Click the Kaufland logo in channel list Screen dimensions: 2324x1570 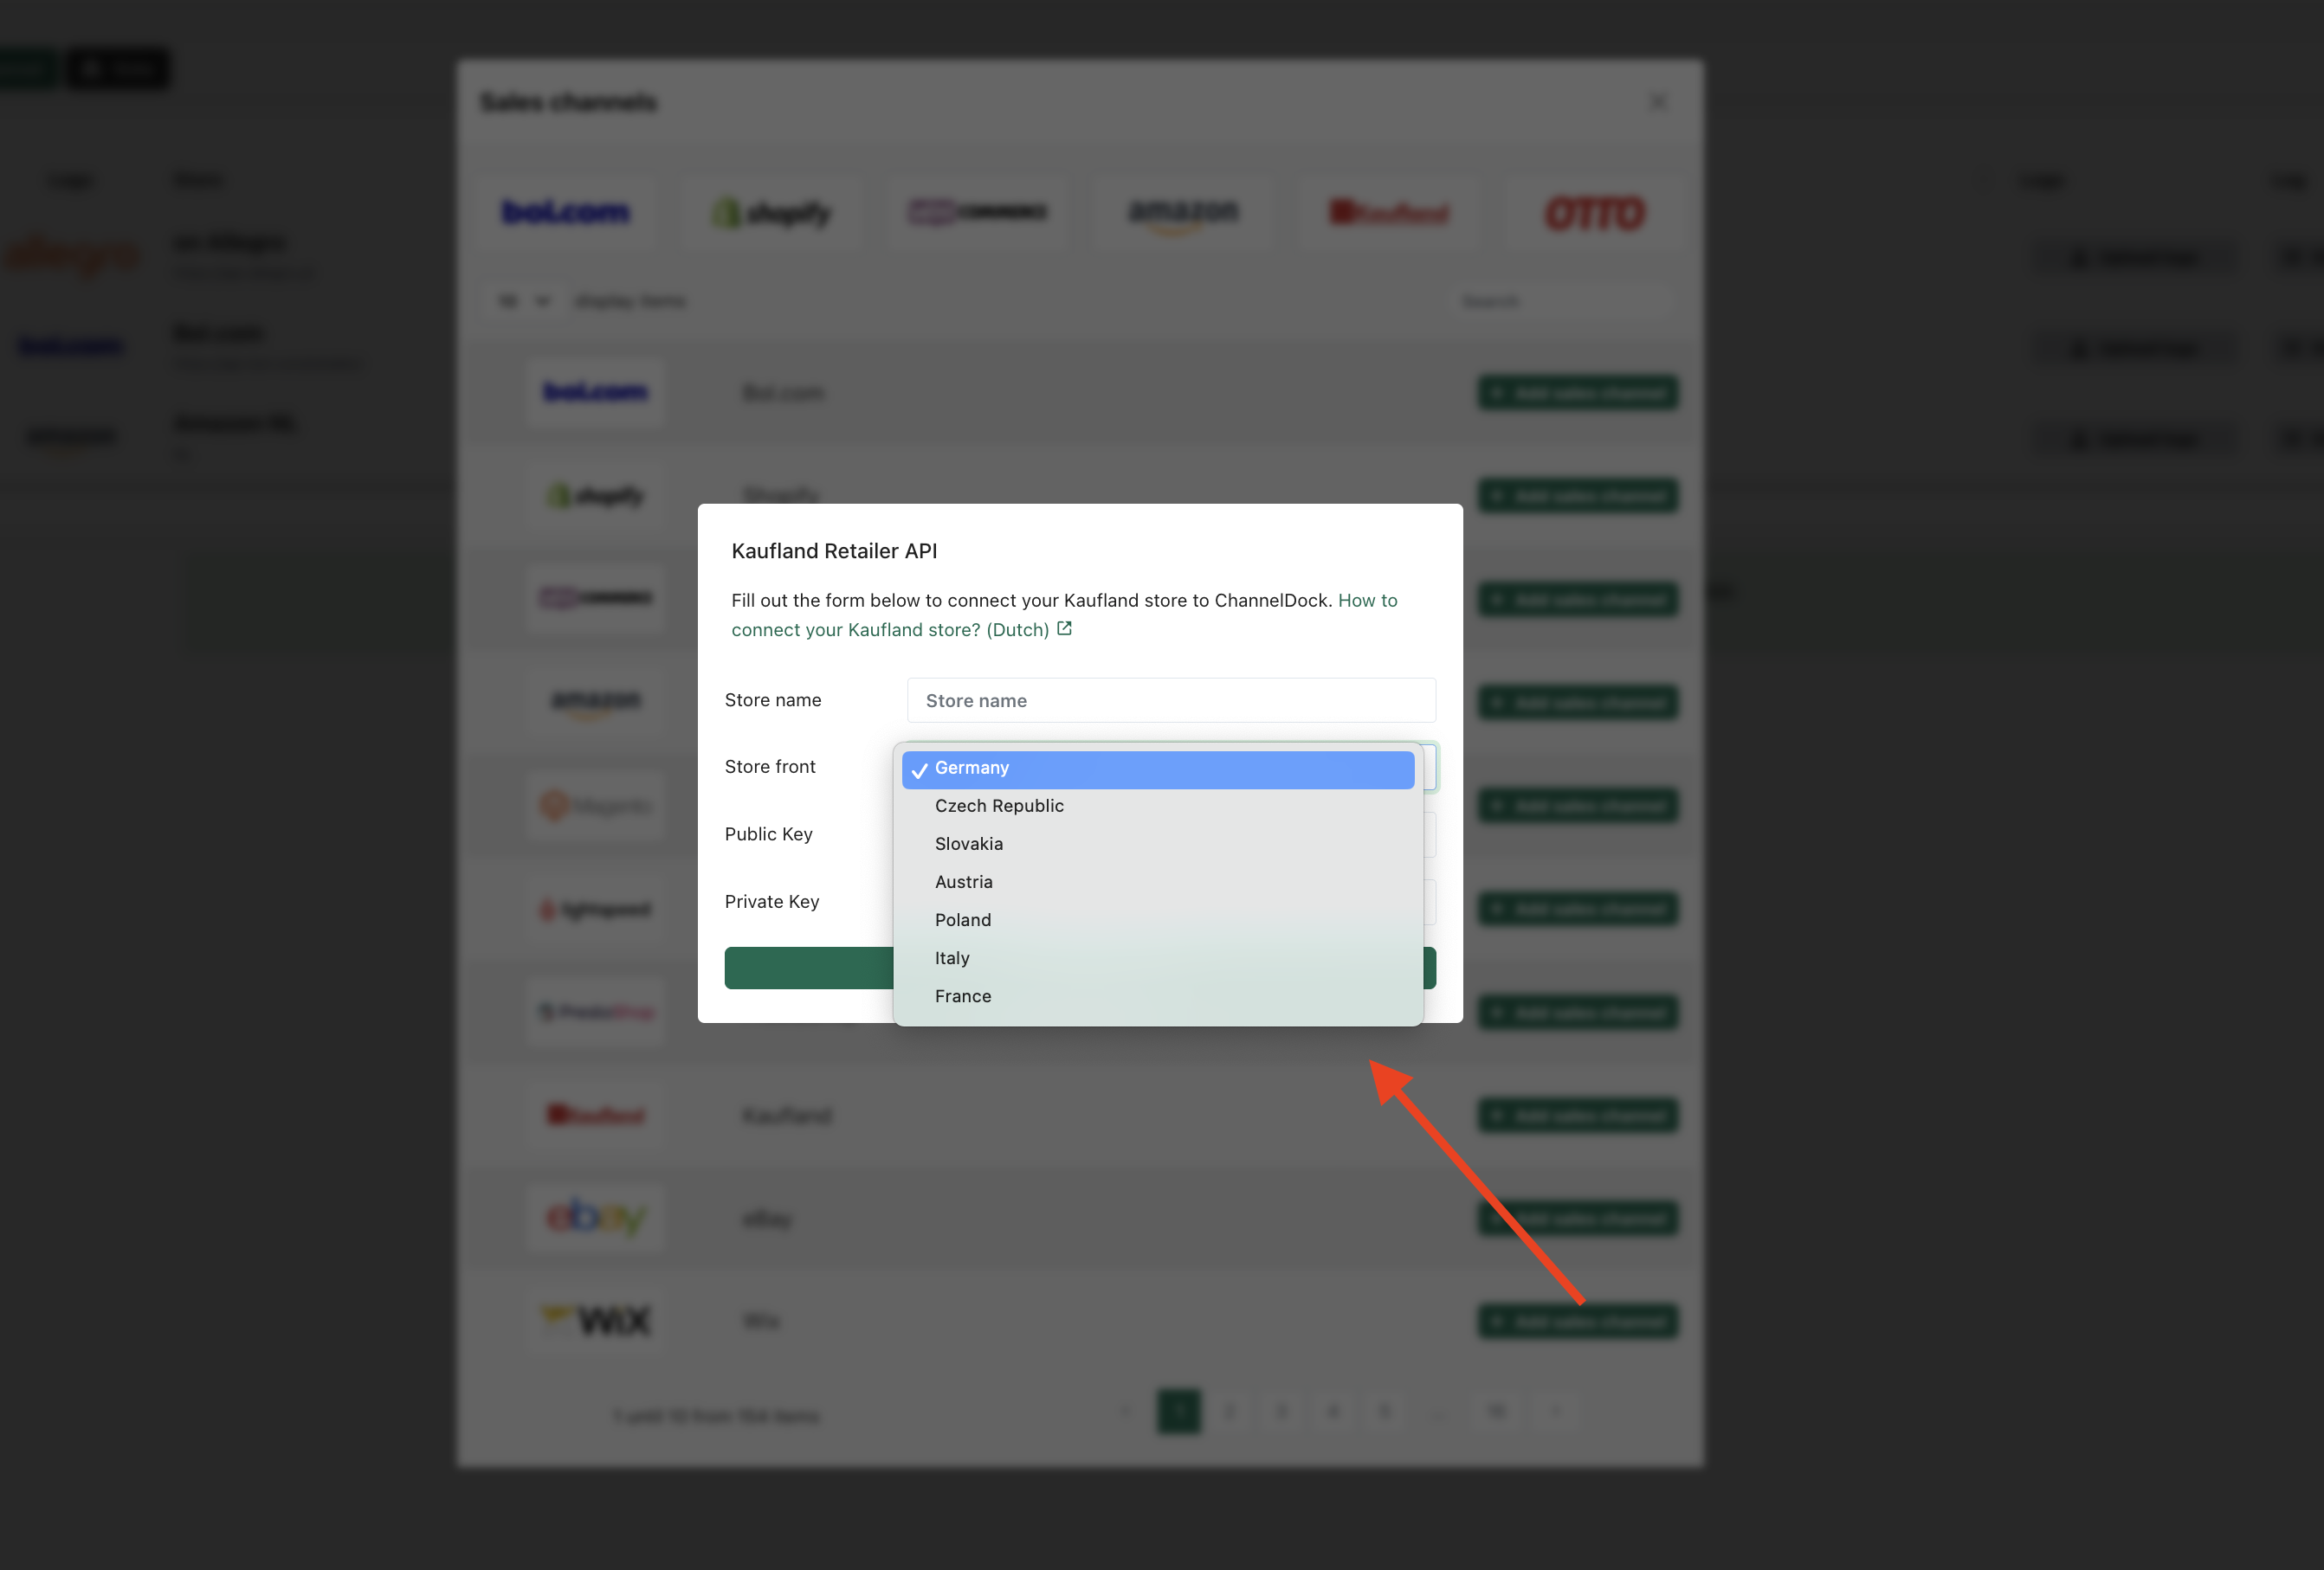click(x=595, y=1114)
